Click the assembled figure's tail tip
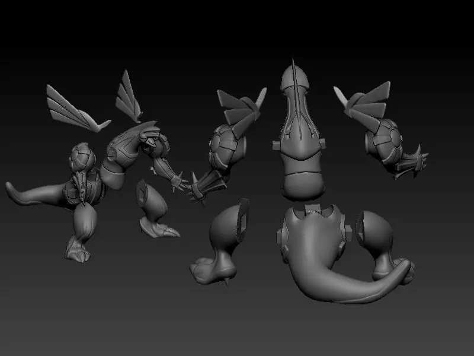Screen dimensions: 474x356 point(12,189)
